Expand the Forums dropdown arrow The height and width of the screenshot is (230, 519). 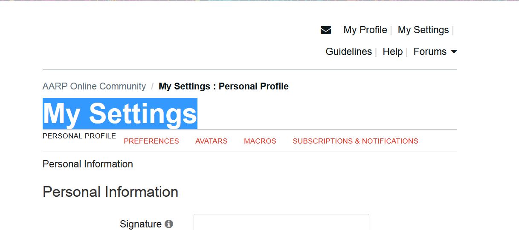pyautogui.click(x=454, y=52)
